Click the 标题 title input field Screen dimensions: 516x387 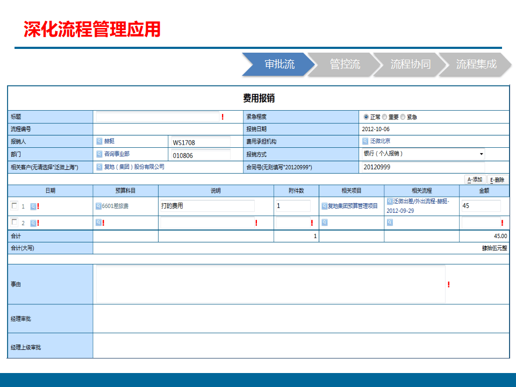click(x=157, y=117)
